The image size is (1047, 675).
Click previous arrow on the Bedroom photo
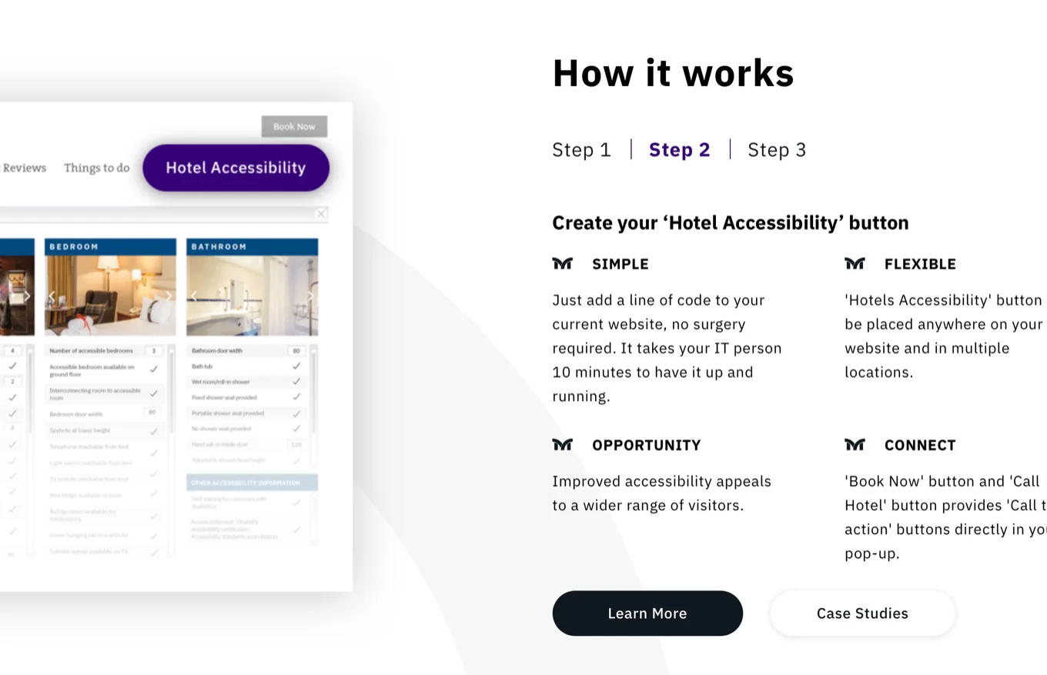tap(52, 296)
